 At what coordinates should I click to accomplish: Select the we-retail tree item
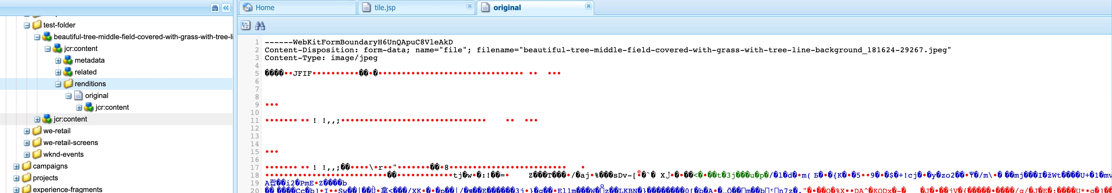(57, 131)
